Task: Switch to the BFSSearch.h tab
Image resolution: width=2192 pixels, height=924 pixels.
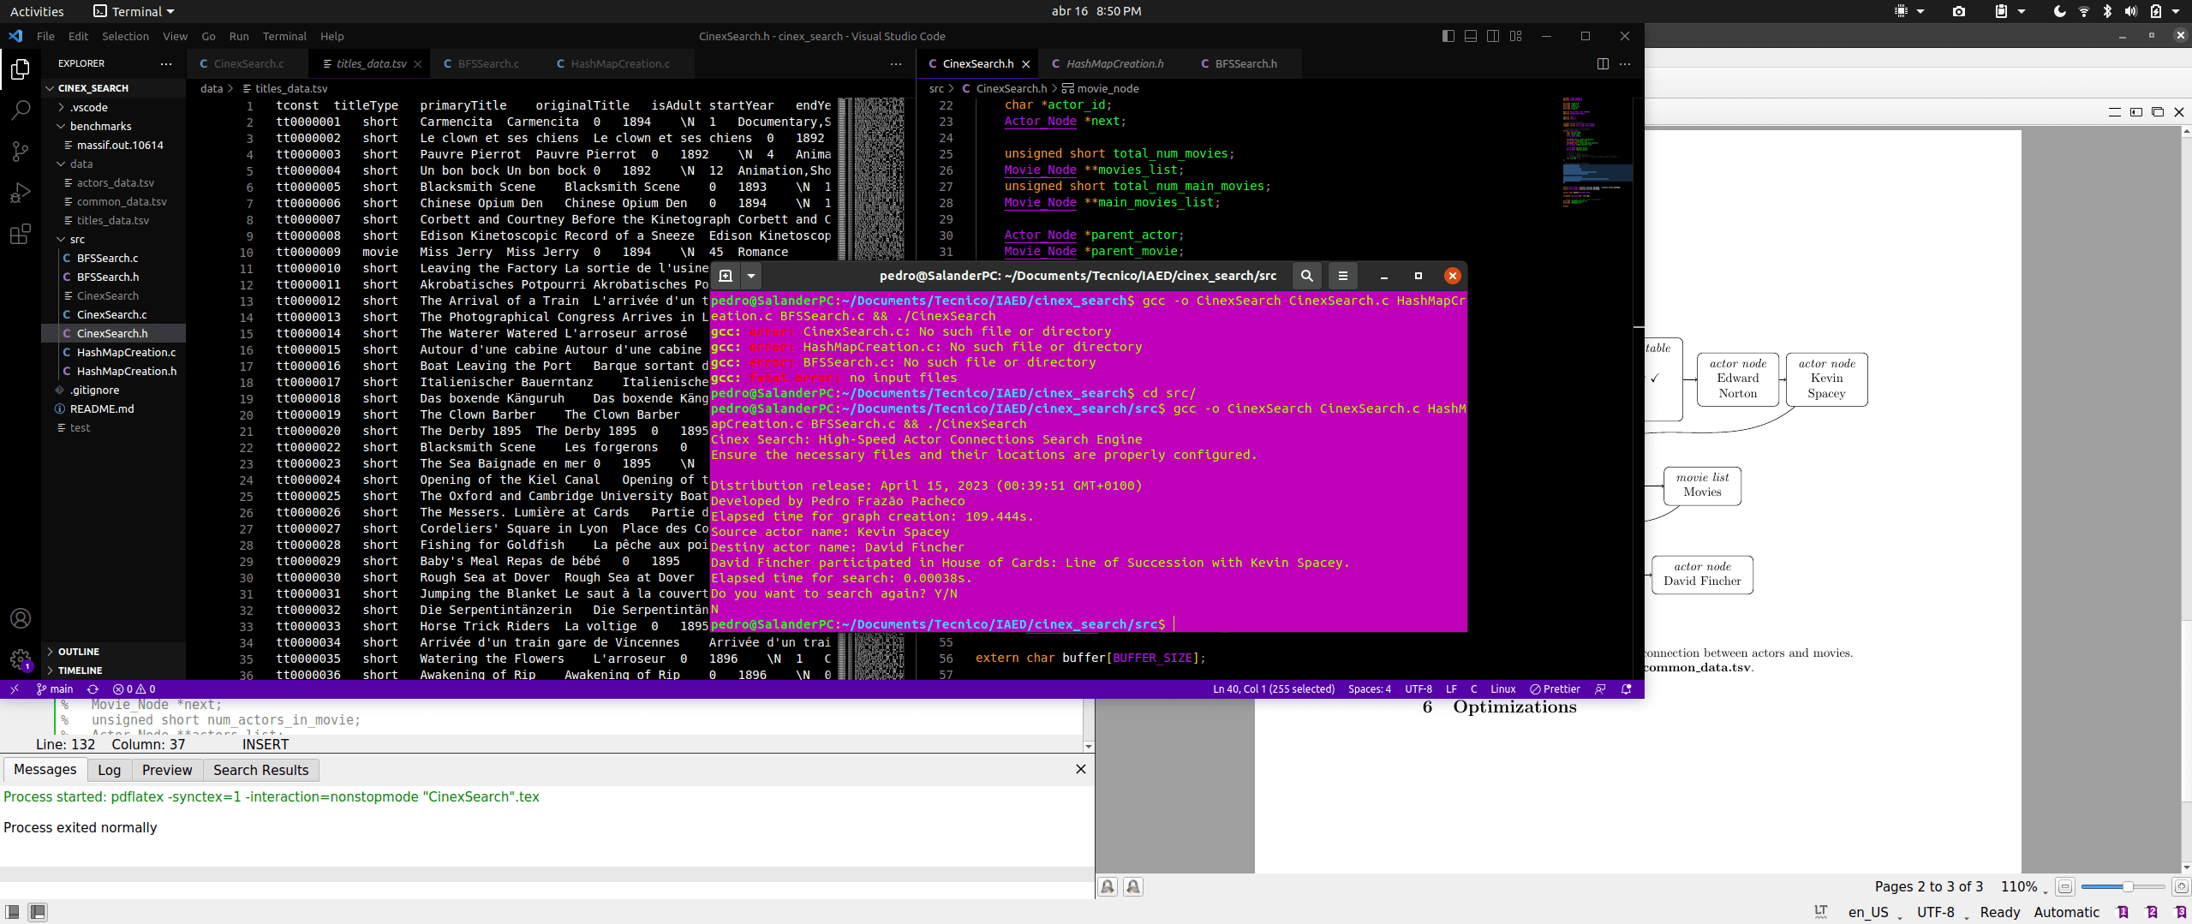Action: (x=1245, y=64)
